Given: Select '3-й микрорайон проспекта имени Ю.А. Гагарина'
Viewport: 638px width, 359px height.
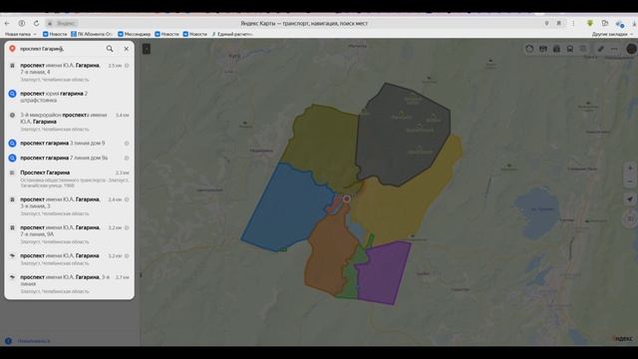Looking at the screenshot, I should click(69, 122).
